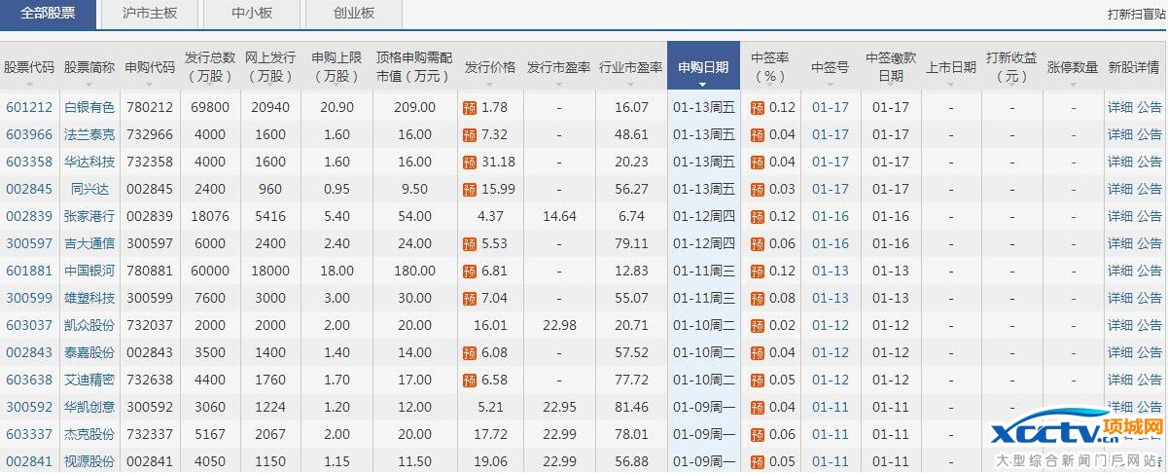
Task: Click the 预 badge next to price 15.99
Action: coord(470,190)
